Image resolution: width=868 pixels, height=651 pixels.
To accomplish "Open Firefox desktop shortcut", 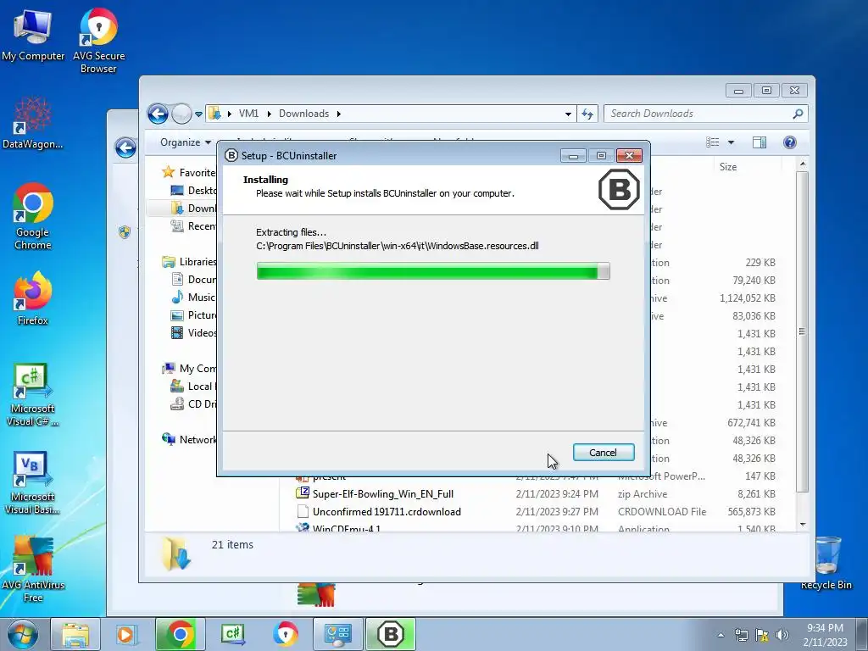I will (33, 298).
